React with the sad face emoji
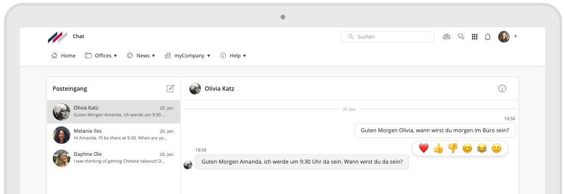This screenshot has height=194, width=565. (497, 148)
